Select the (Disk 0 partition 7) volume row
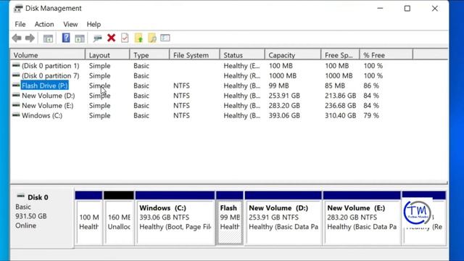 point(51,75)
